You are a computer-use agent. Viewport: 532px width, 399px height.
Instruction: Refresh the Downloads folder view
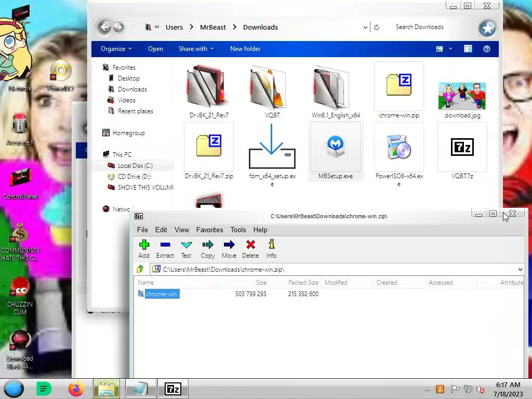[x=377, y=27]
